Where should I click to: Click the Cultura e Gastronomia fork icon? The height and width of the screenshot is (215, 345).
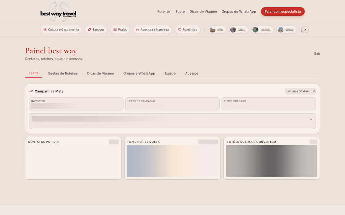coord(45,30)
